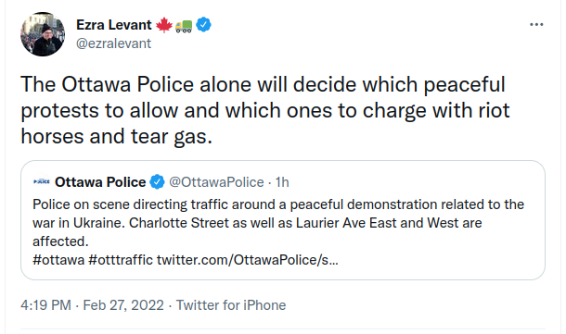Click the truck emoji in display name
Screen dimensions: 566x334
pos(184,26)
